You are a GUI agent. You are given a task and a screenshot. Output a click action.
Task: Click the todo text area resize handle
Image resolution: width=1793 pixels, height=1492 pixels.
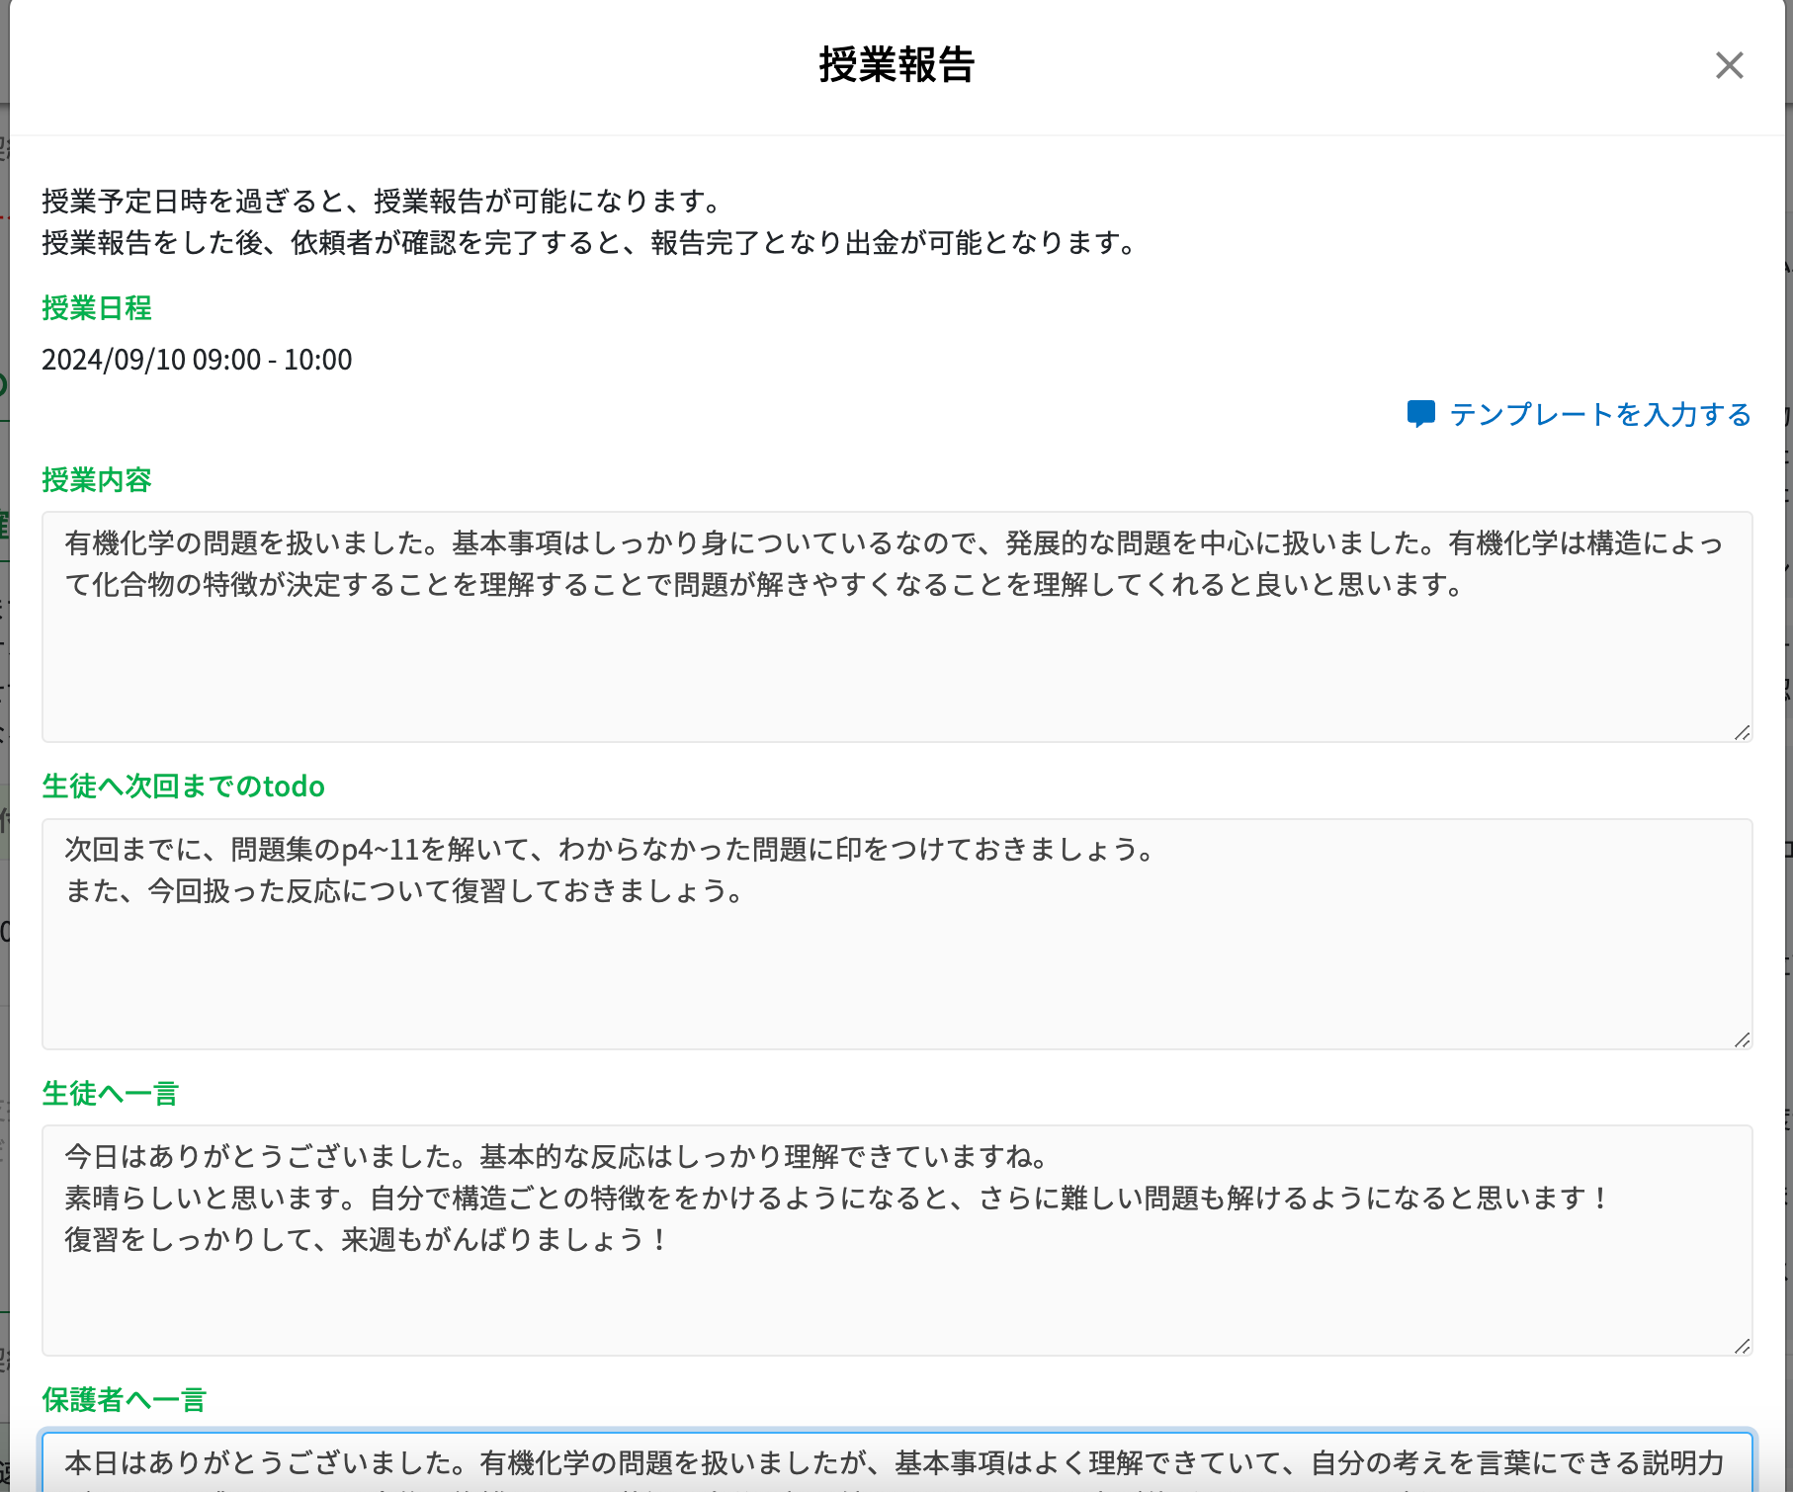point(1742,1039)
